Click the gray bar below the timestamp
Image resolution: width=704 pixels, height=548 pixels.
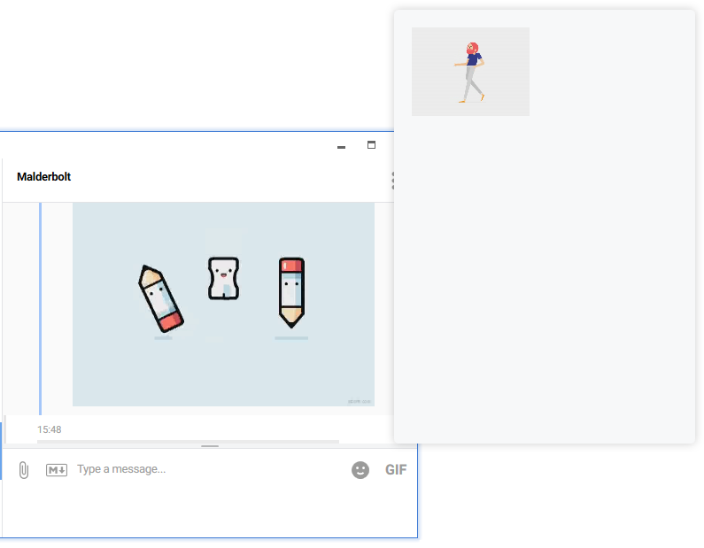[x=188, y=441]
